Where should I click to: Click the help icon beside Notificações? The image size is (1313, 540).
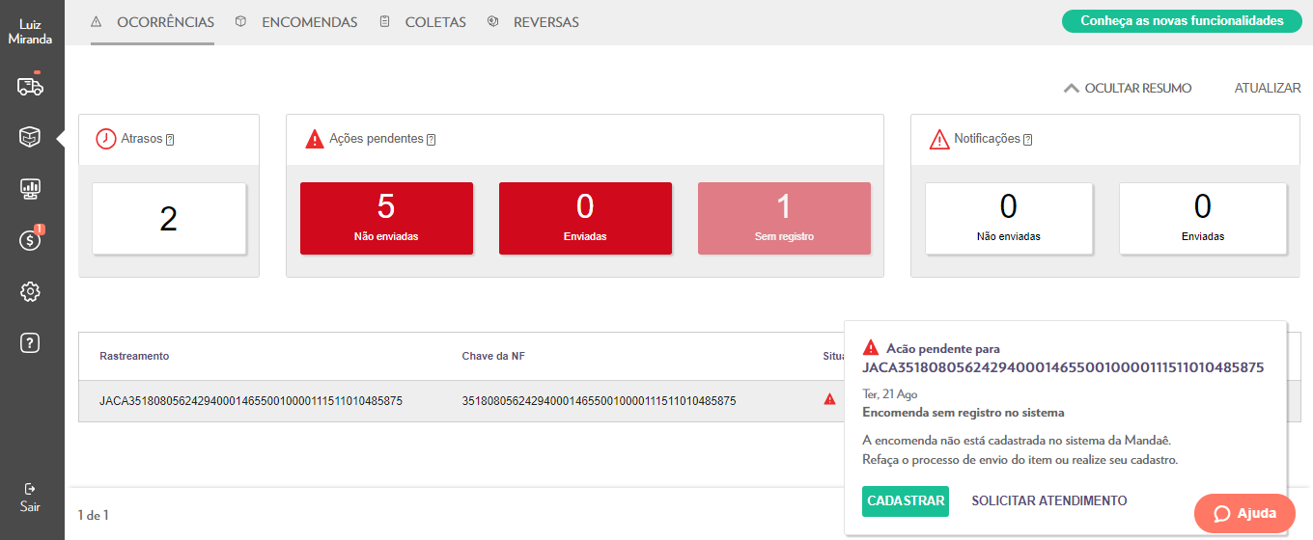pyautogui.click(x=1027, y=140)
